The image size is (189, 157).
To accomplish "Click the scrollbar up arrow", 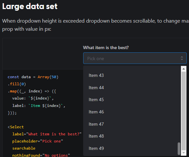I will pyautogui.click(x=183, y=69).
